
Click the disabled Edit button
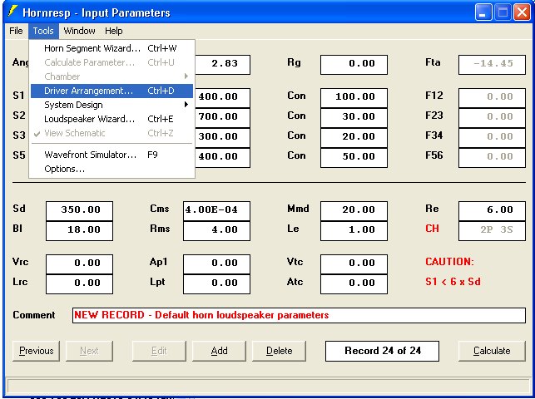pyautogui.click(x=159, y=351)
